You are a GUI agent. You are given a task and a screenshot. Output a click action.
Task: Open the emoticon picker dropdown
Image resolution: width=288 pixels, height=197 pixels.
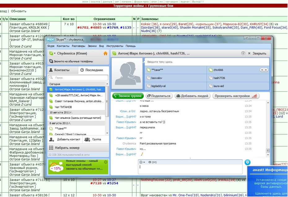[x=142, y=162]
